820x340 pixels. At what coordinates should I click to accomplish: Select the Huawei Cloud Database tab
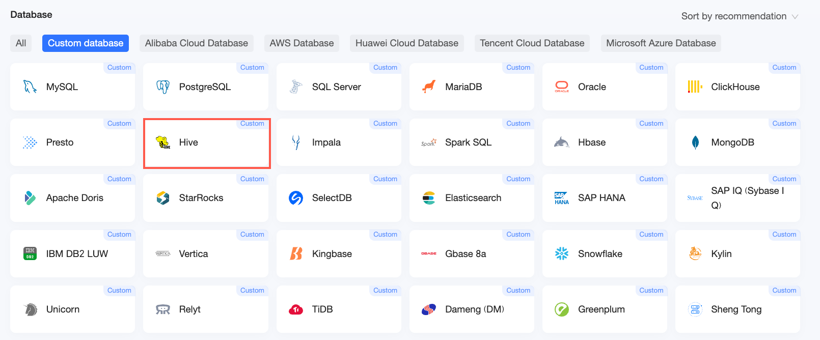(407, 43)
